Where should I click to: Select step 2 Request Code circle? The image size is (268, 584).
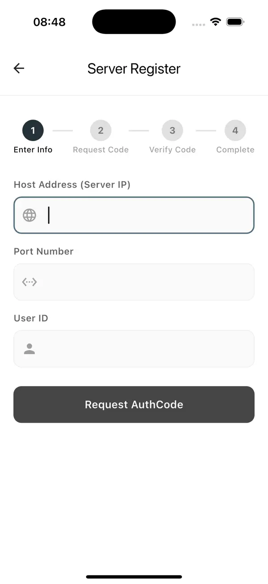point(100,130)
